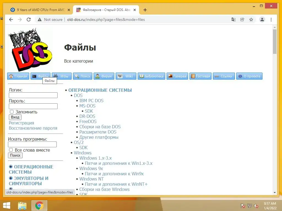Open Windows Start button
282x211 pixels.
pyautogui.click(x=7, y=206)
